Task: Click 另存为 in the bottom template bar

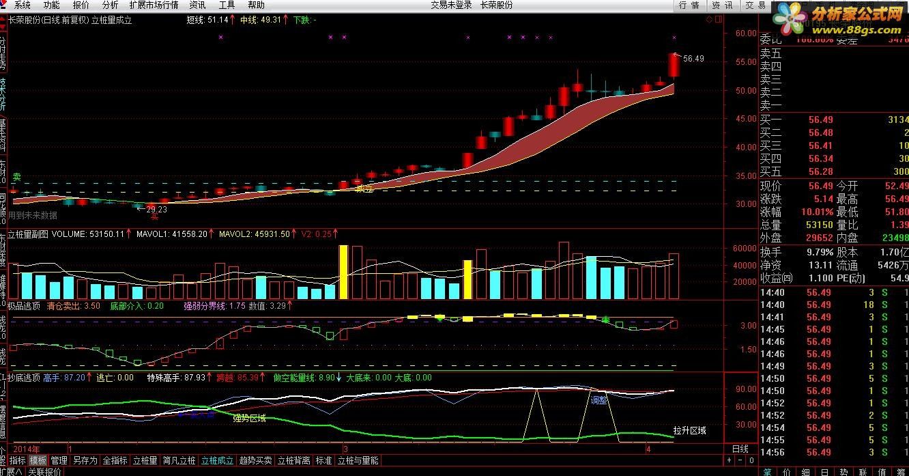Action: coord(85,461)
